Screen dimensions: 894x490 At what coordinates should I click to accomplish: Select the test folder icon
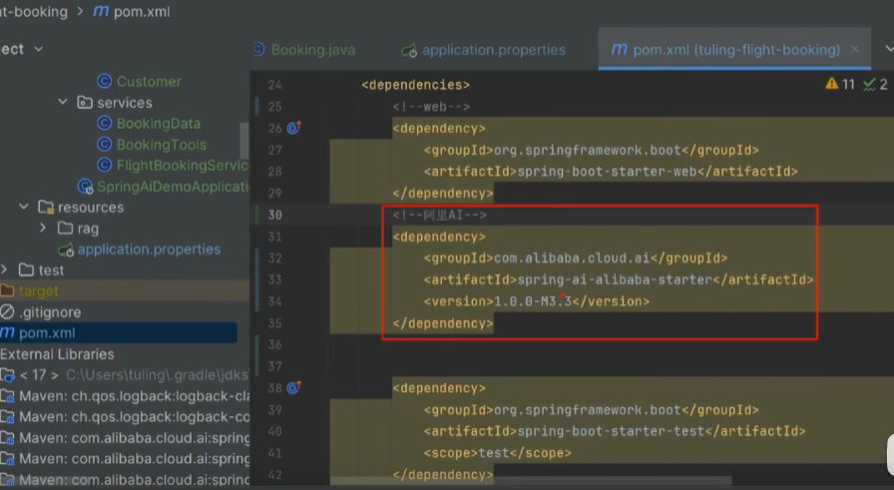pyautogui.click(x=26, y=269)
